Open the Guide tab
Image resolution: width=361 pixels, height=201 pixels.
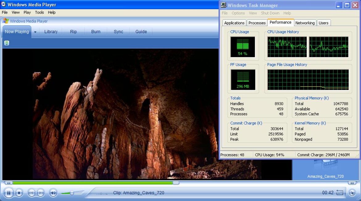pos(141,31)
